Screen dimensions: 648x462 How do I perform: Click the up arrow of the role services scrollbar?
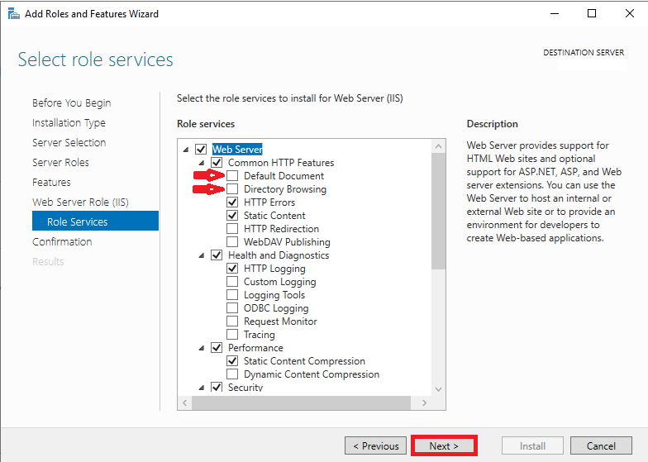[438, 146]
